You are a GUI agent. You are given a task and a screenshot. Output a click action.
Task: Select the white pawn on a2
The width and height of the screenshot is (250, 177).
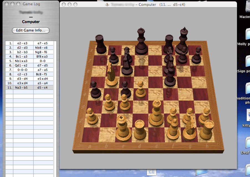[x=92, y=117]
